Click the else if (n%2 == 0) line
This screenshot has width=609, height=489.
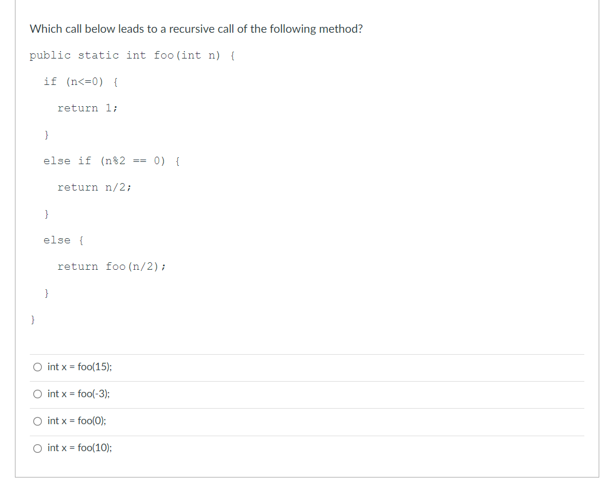tap(111, 161)
